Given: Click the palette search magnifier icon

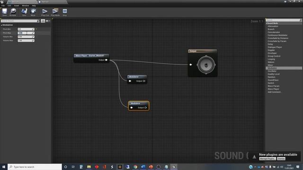Looking at the screenshot, I should 301,20.
